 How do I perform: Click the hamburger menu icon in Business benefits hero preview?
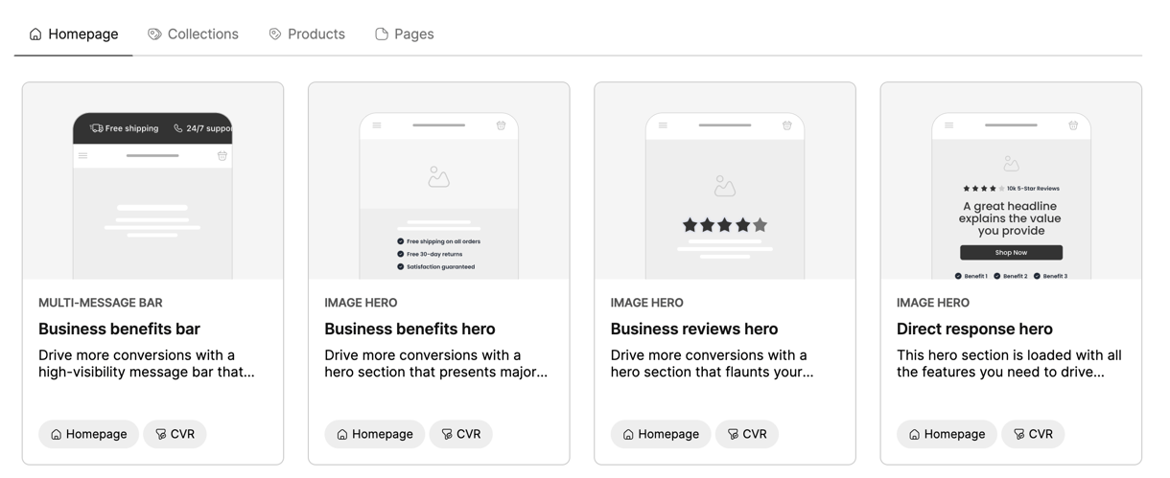(x=377, y=125)
